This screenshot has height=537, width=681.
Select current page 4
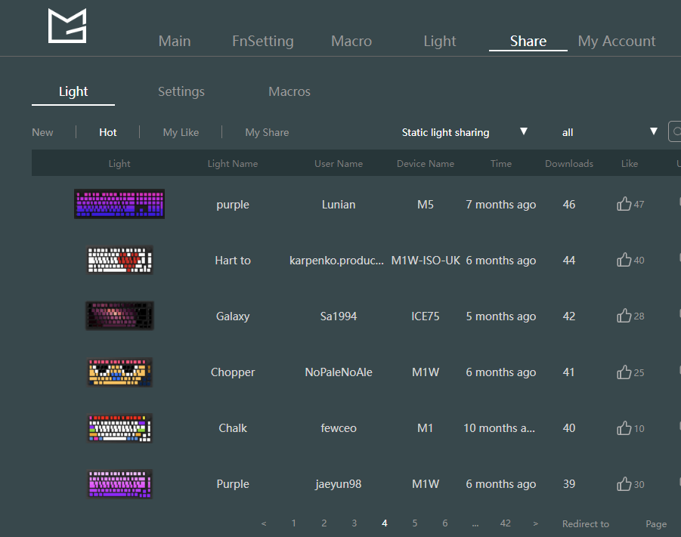point(385,523)
